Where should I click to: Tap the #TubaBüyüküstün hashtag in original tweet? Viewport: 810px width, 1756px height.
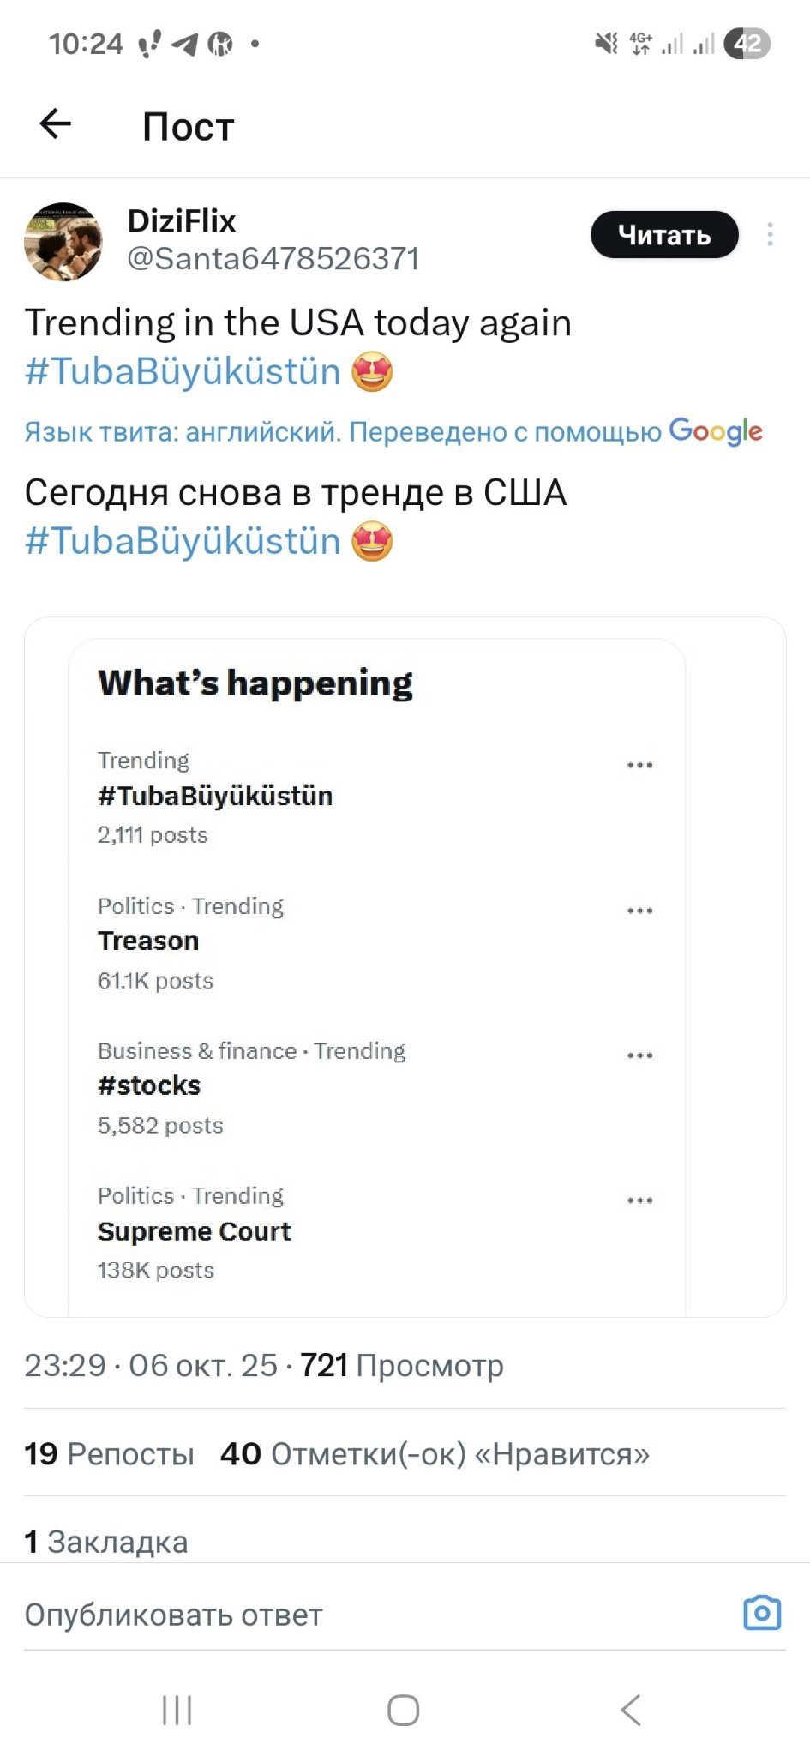pos(183,372)
